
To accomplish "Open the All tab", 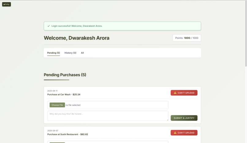I will (82, 53).
